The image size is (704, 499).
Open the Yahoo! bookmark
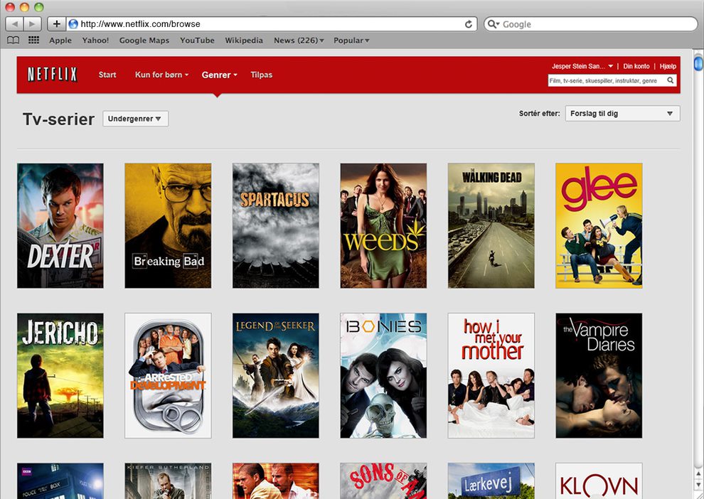pos(95,41)
